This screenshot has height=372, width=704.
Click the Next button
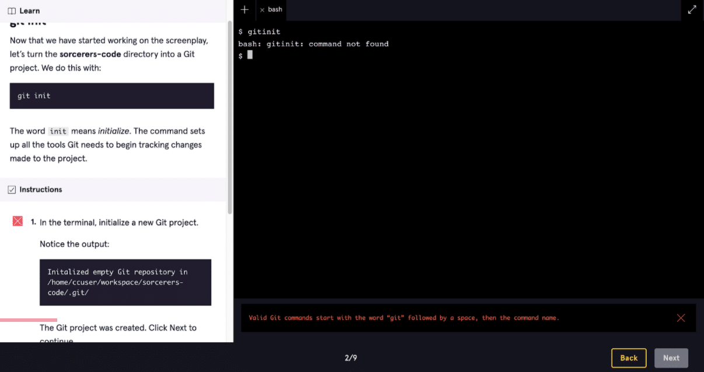(671, 358)
